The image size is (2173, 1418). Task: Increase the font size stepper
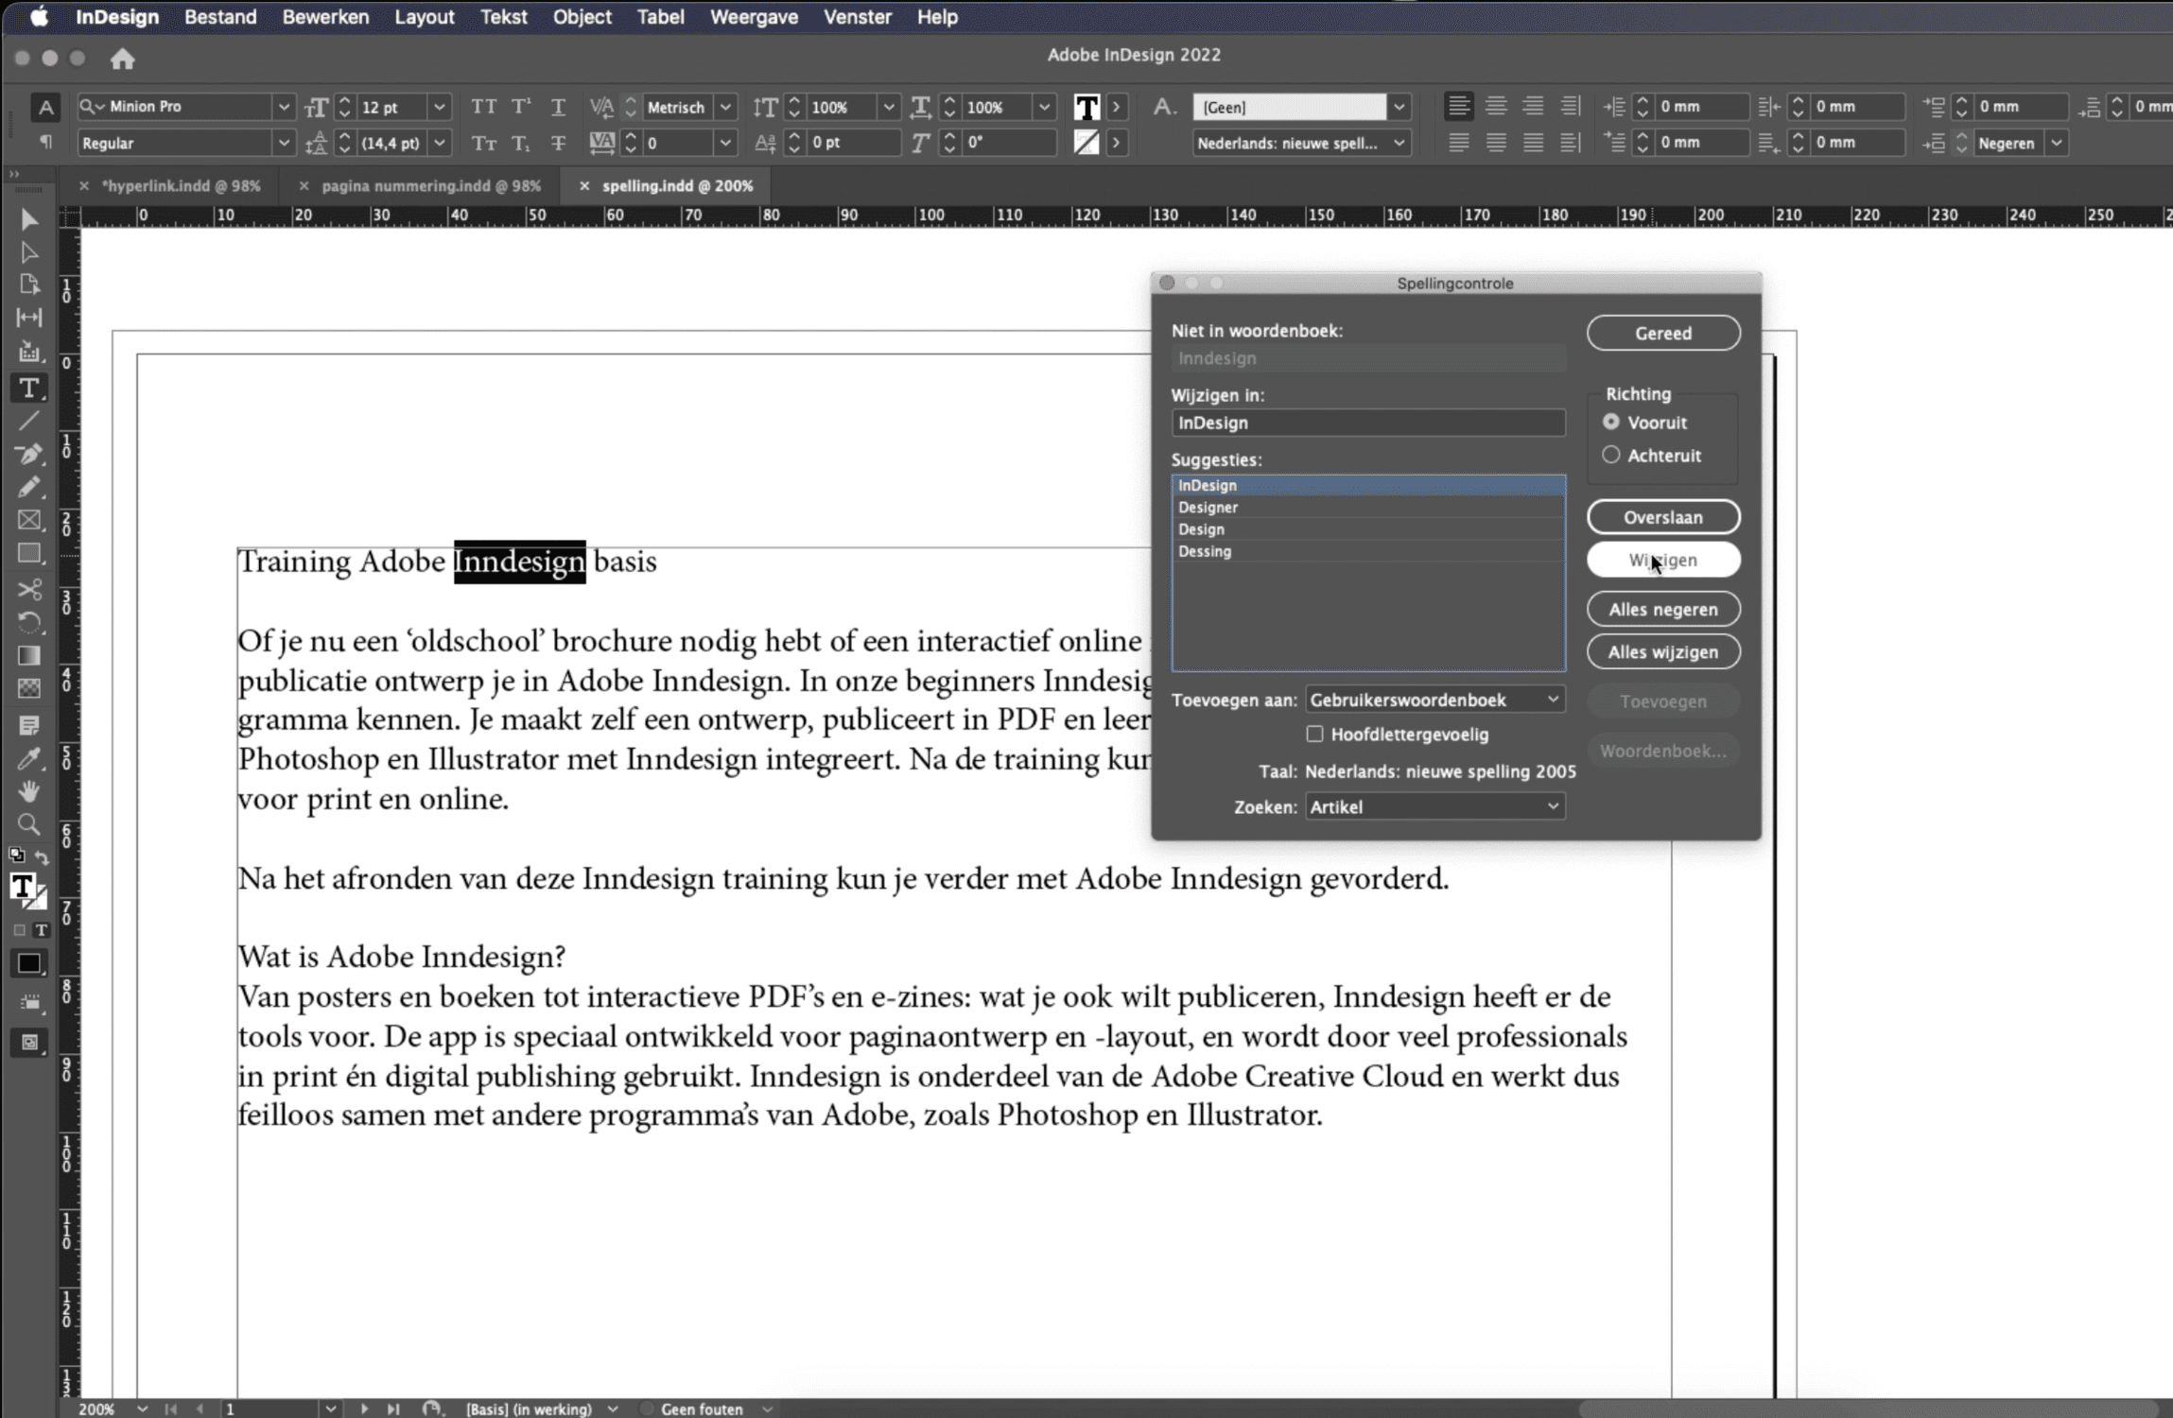[344, 100]
